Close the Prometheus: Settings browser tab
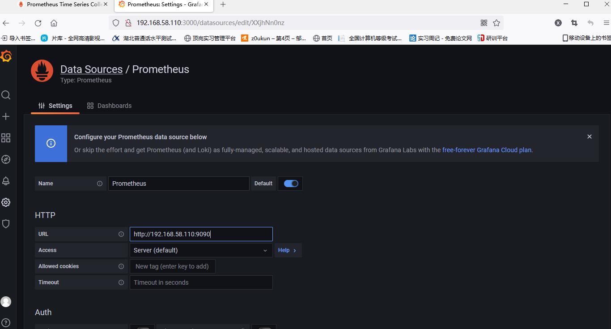 [206, 4]
